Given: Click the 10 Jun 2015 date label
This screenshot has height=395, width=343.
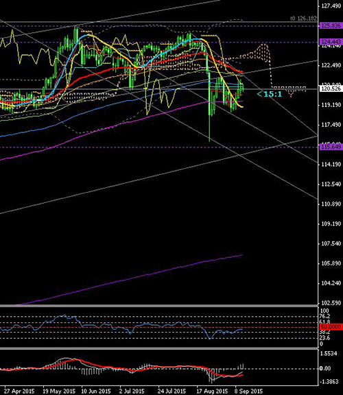Looking at the screenshot, I should pyautogui.click(x=96, y=391).
